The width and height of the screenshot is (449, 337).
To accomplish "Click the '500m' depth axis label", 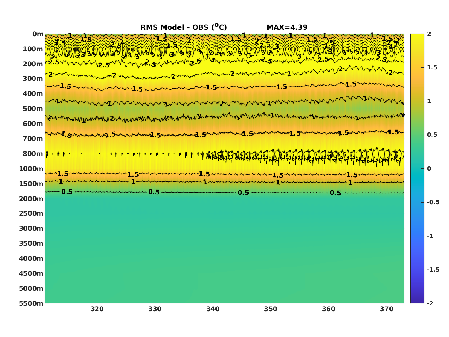I will 33,109.
